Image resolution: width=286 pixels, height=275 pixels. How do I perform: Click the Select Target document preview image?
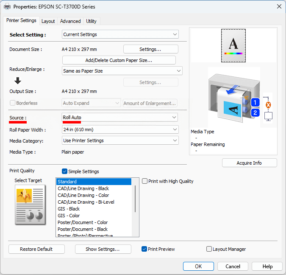tap(30, 205)
